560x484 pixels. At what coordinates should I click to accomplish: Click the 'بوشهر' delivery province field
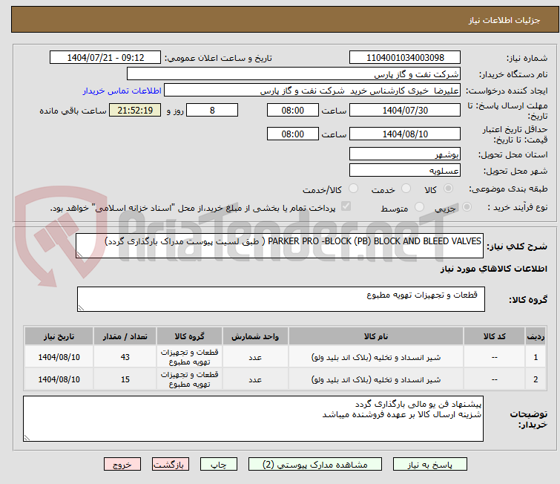[x=404, y=154]
